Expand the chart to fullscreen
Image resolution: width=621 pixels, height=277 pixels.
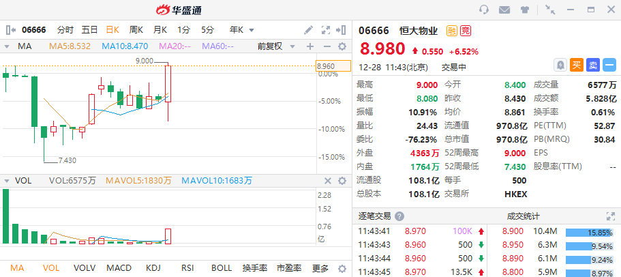click(x=326, y=30)
